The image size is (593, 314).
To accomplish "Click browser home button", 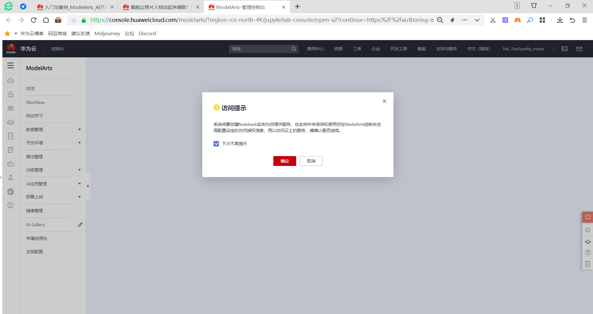I will tap(46, 20).
